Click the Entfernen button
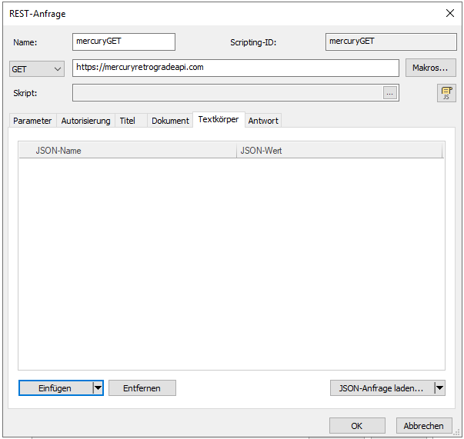464x439 pixels. tap(142, 388)
